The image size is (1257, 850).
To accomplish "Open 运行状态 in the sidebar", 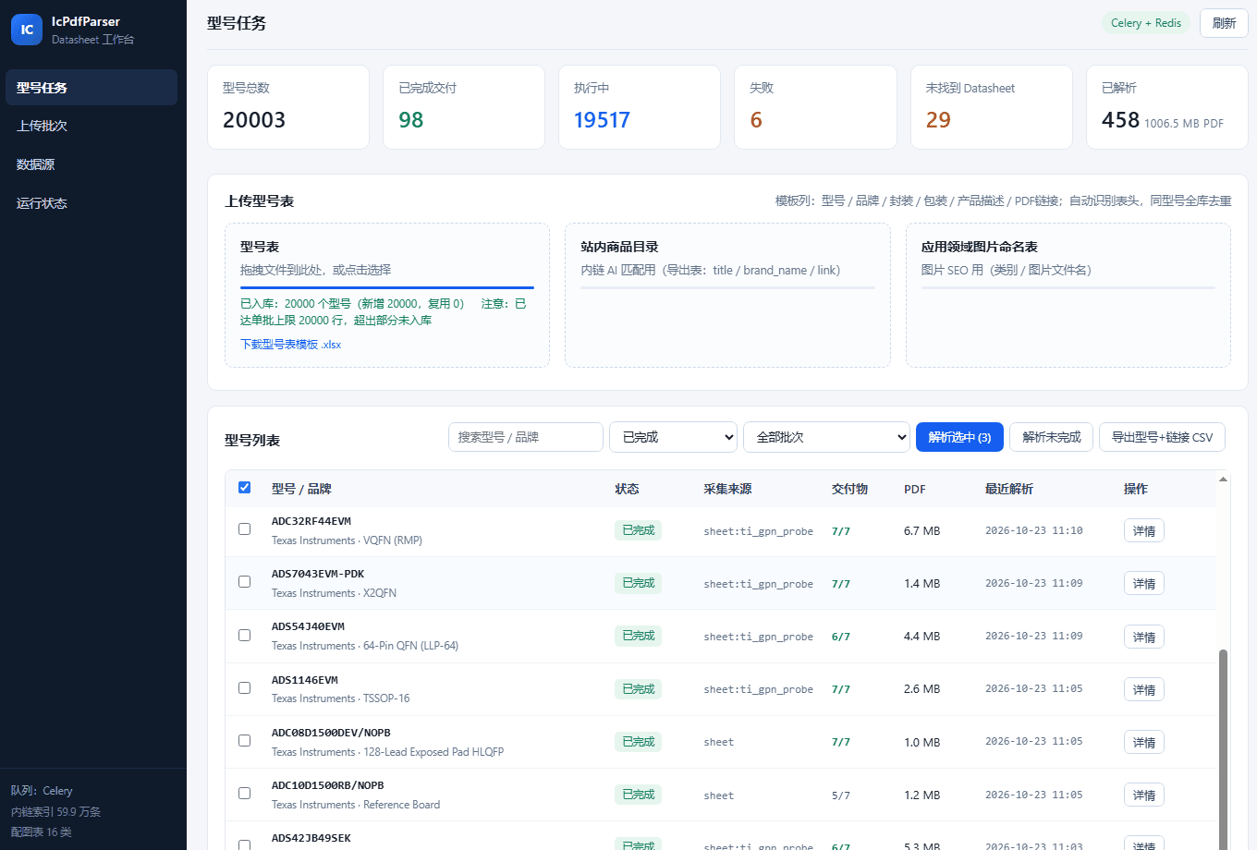I will pos(92,203).
